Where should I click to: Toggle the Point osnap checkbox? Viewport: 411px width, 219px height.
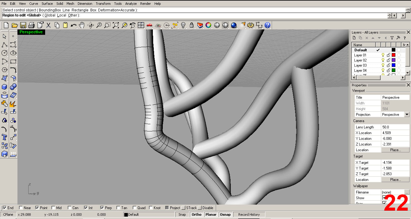[x=37, y=208]
